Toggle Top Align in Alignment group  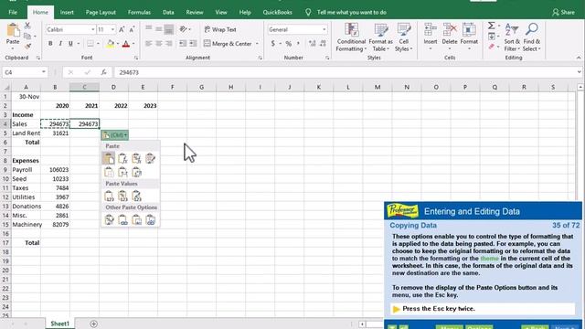148,29
